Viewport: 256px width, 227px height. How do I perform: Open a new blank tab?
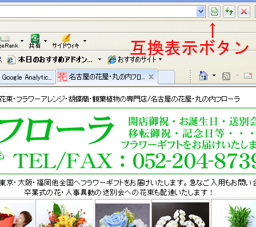pyautogui.click(x=166, y=77)
